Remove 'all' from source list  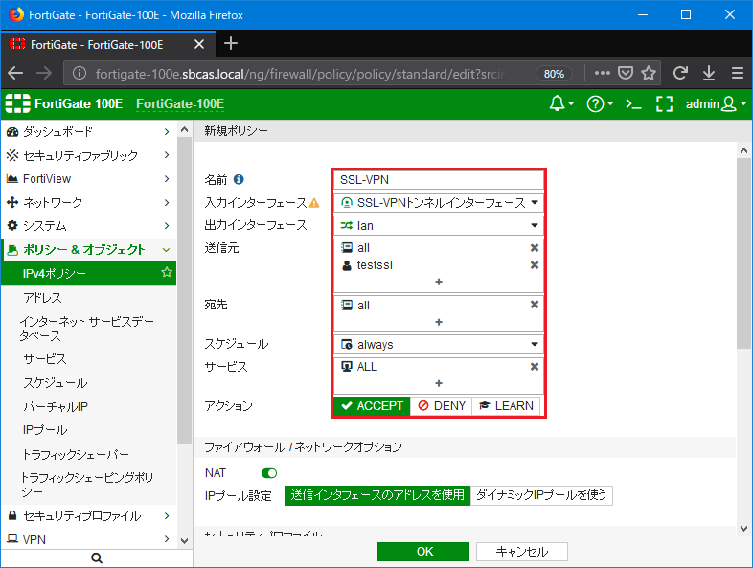(534, 248)
